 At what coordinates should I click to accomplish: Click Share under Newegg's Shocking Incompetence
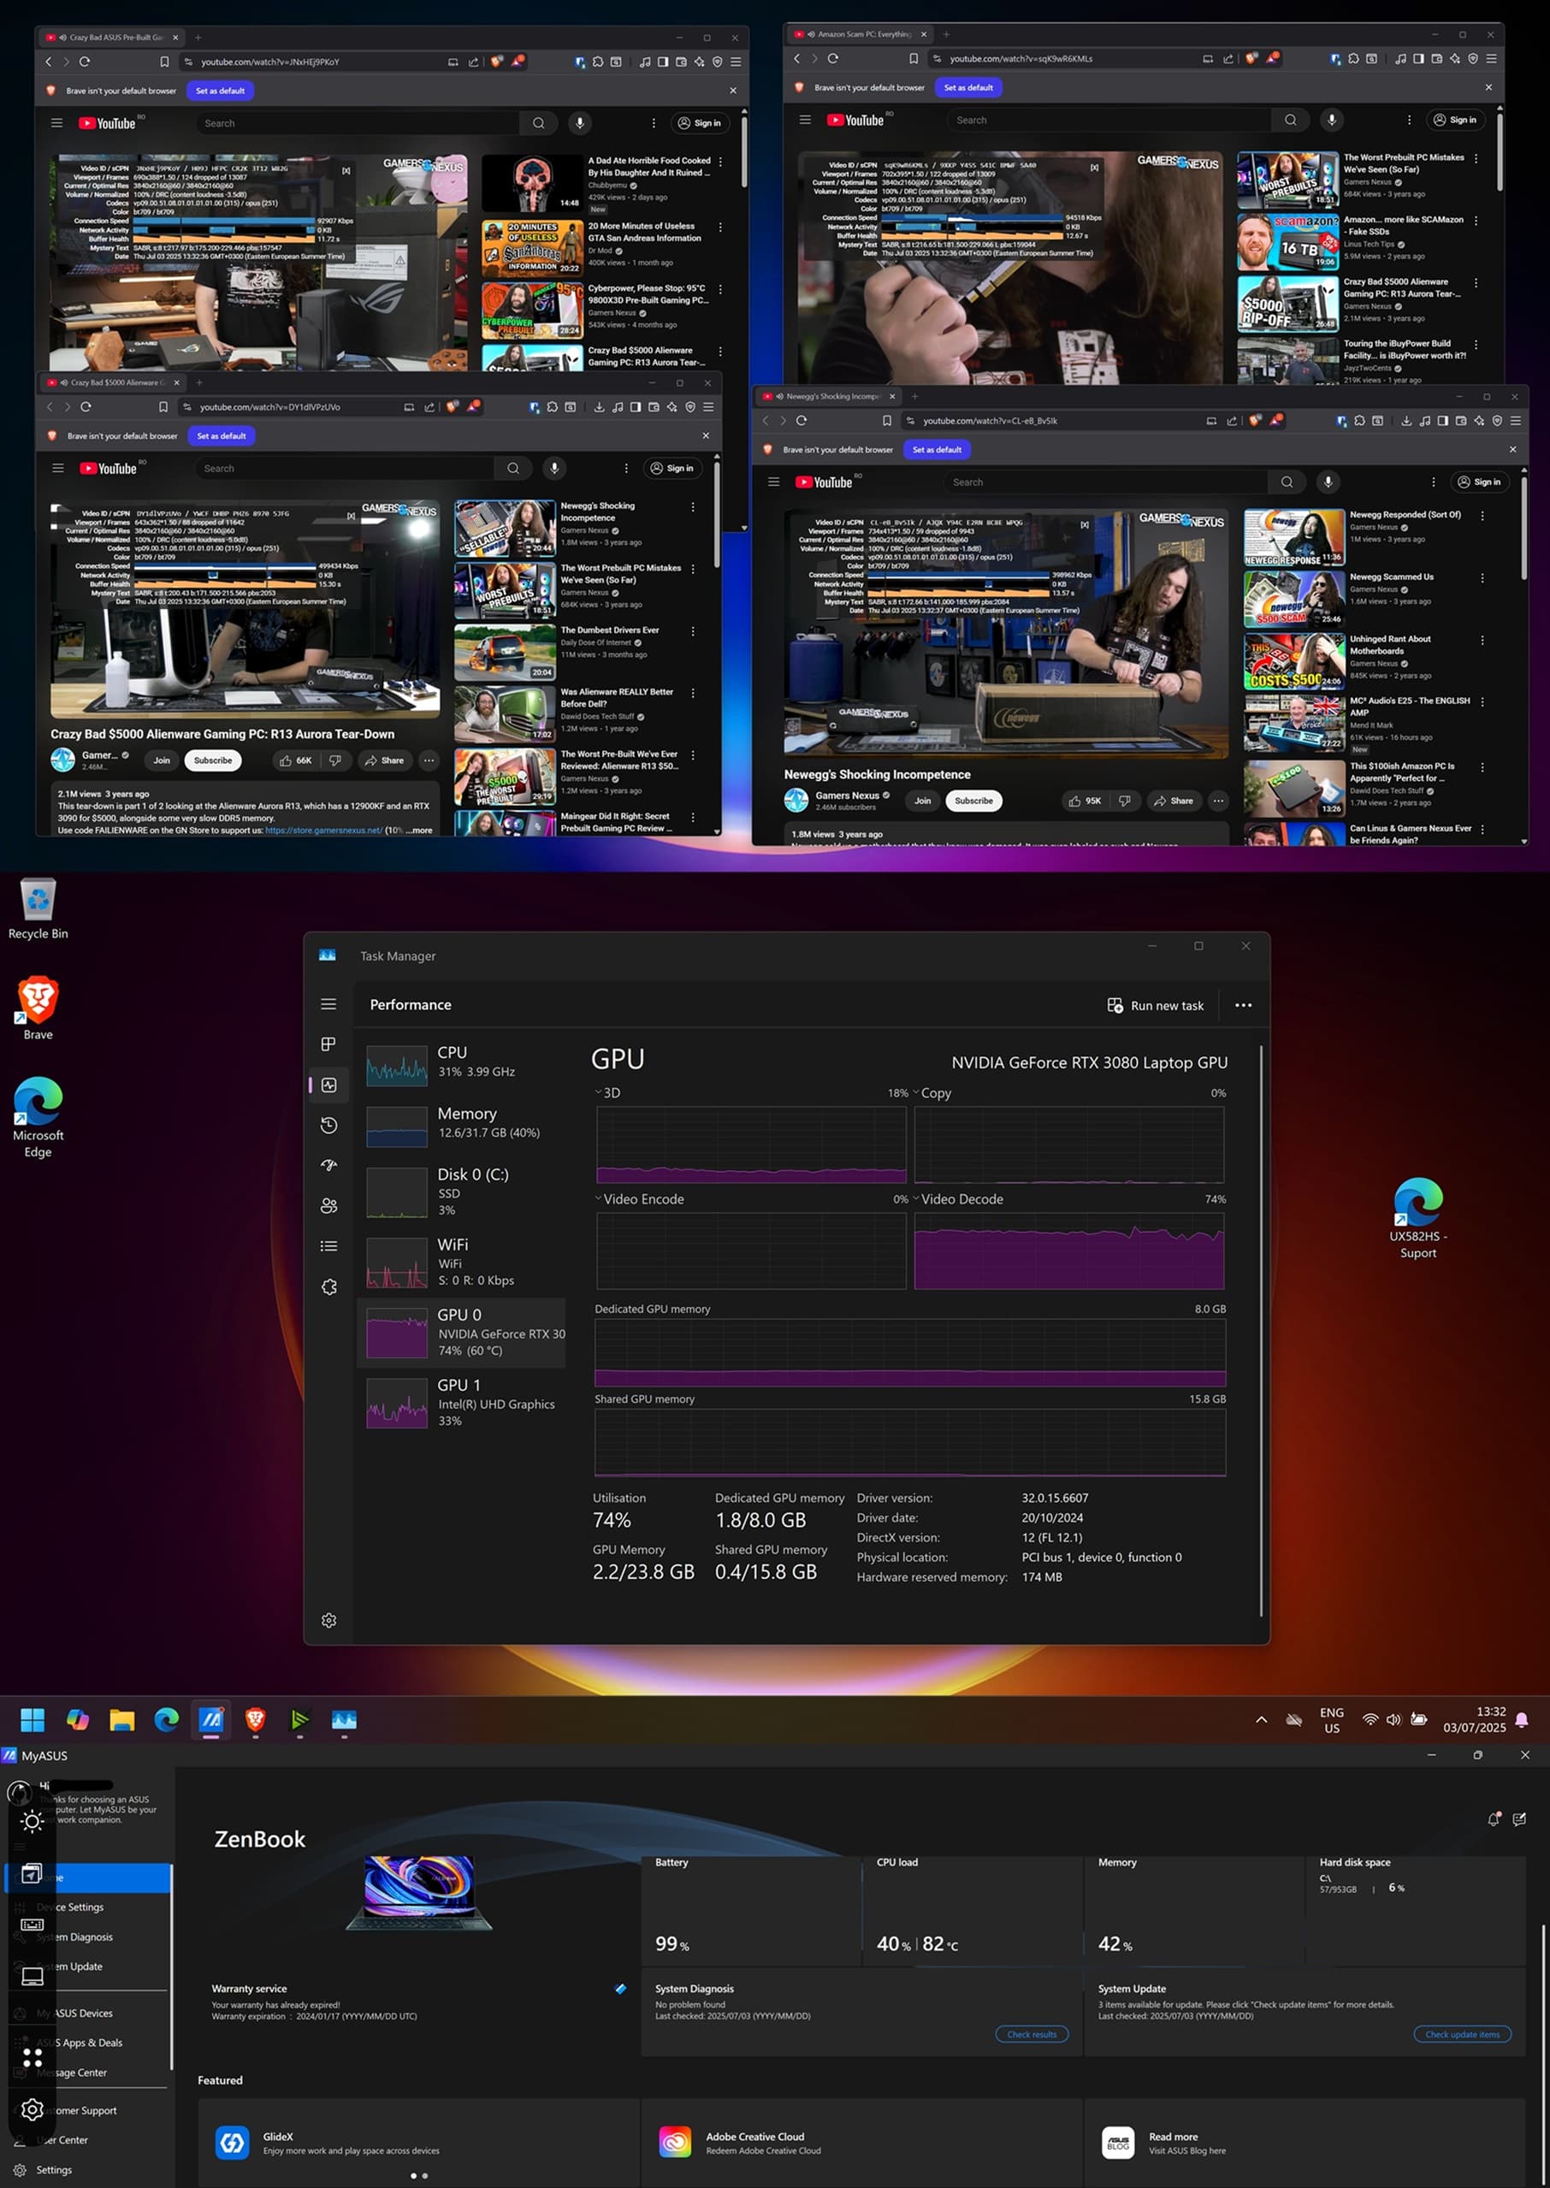point(1173,801)
